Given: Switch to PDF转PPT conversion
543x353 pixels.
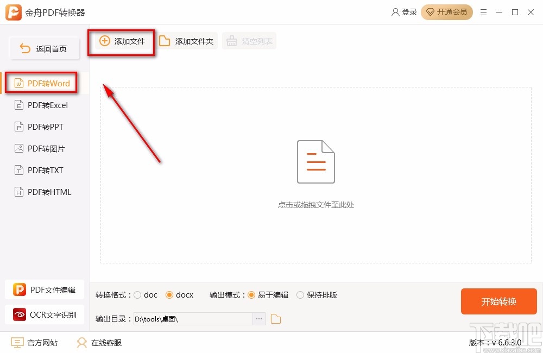Looking at the screenshot, I should 45,127.
